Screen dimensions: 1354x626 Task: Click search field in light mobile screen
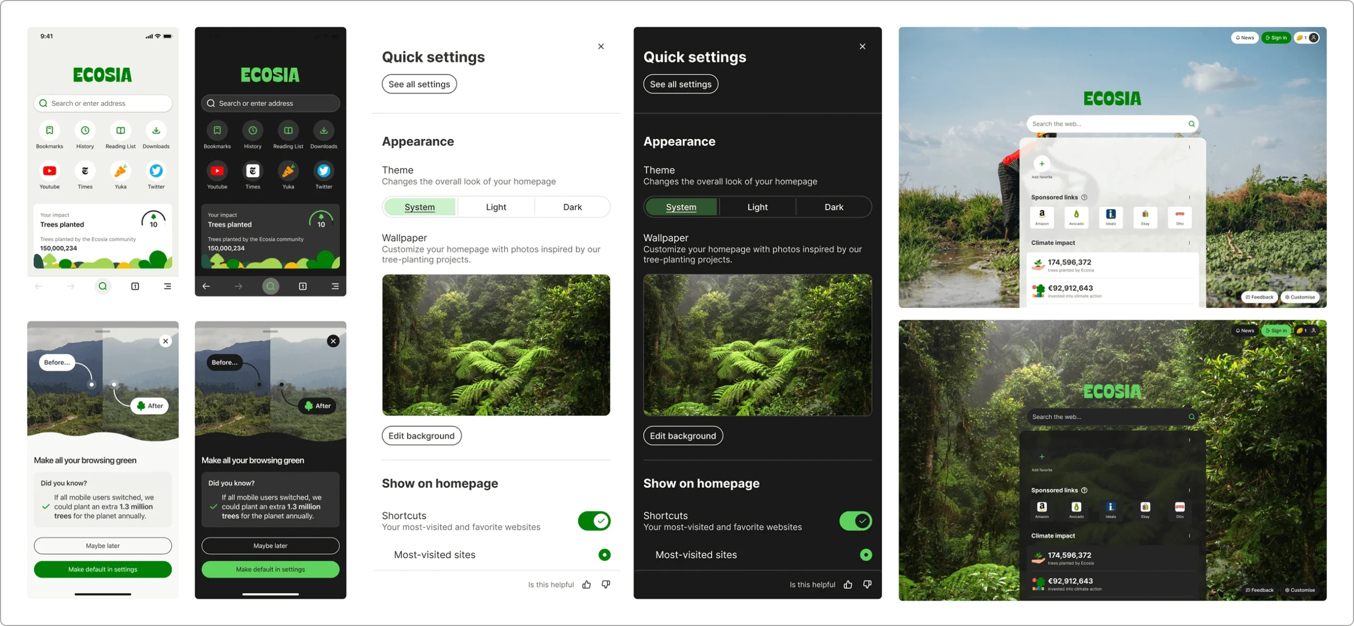click(103, 103)
